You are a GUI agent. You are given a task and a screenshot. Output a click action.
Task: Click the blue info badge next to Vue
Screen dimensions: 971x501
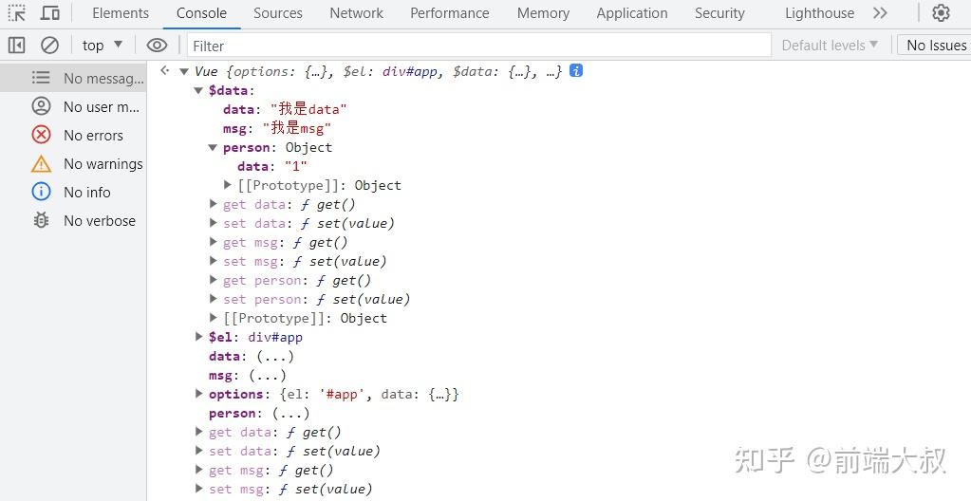pyautogui.click(x=575, y=71)
